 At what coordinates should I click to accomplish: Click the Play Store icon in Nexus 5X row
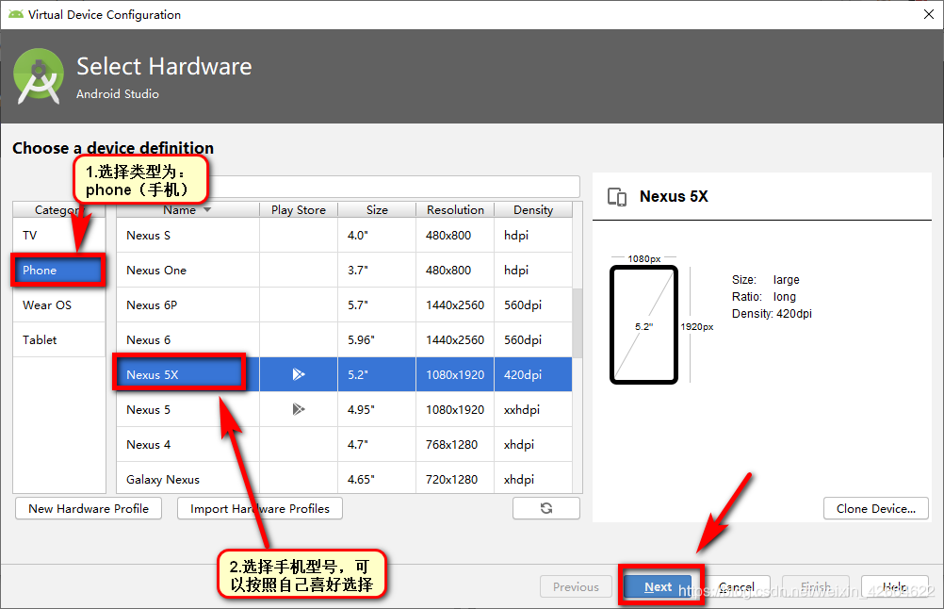(298, 374)
